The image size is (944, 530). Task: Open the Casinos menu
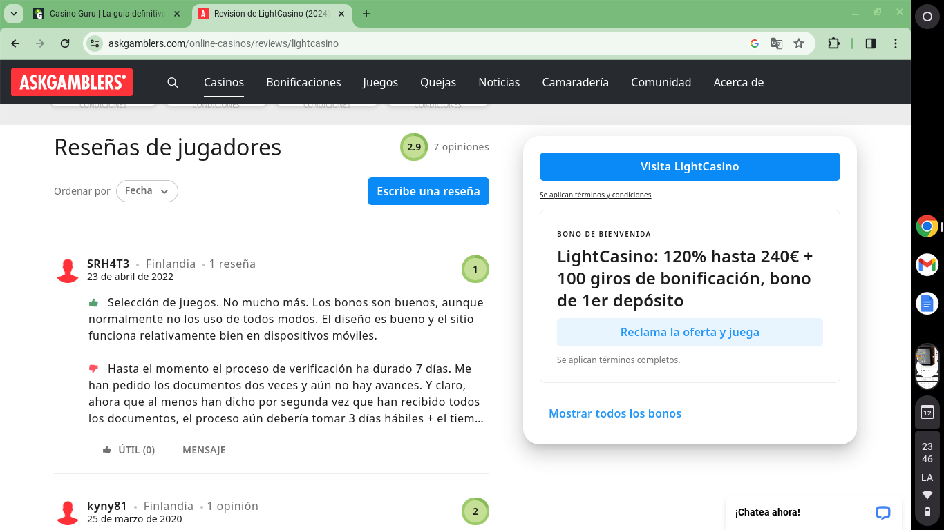224,82
